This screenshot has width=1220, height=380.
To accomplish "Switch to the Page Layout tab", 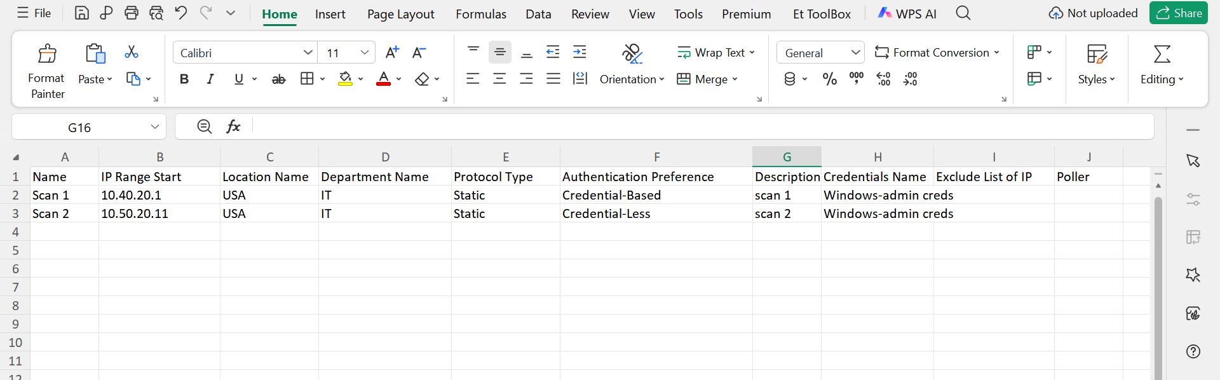I will (401, 13).
